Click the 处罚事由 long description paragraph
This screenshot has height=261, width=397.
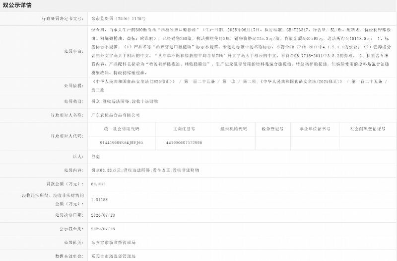click(241, 51)
